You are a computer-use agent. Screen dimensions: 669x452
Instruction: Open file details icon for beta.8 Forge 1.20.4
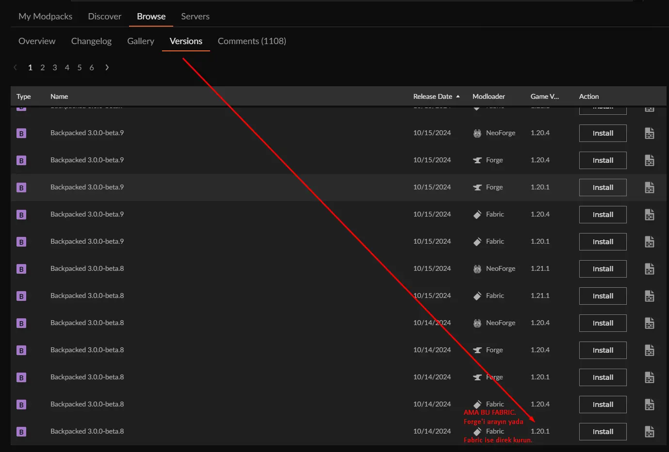[650, 350]
